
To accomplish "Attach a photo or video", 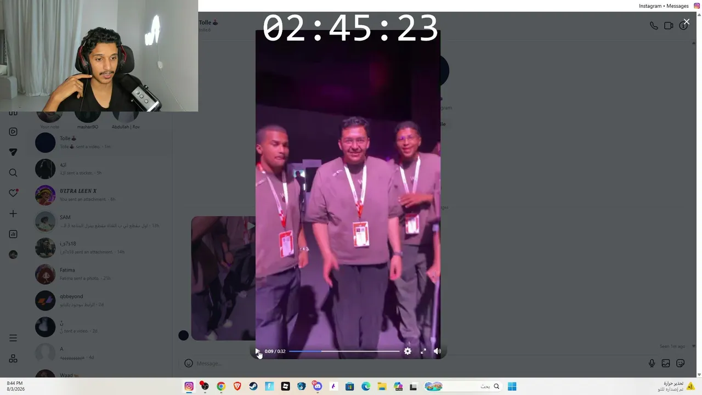I will [666, 363].
